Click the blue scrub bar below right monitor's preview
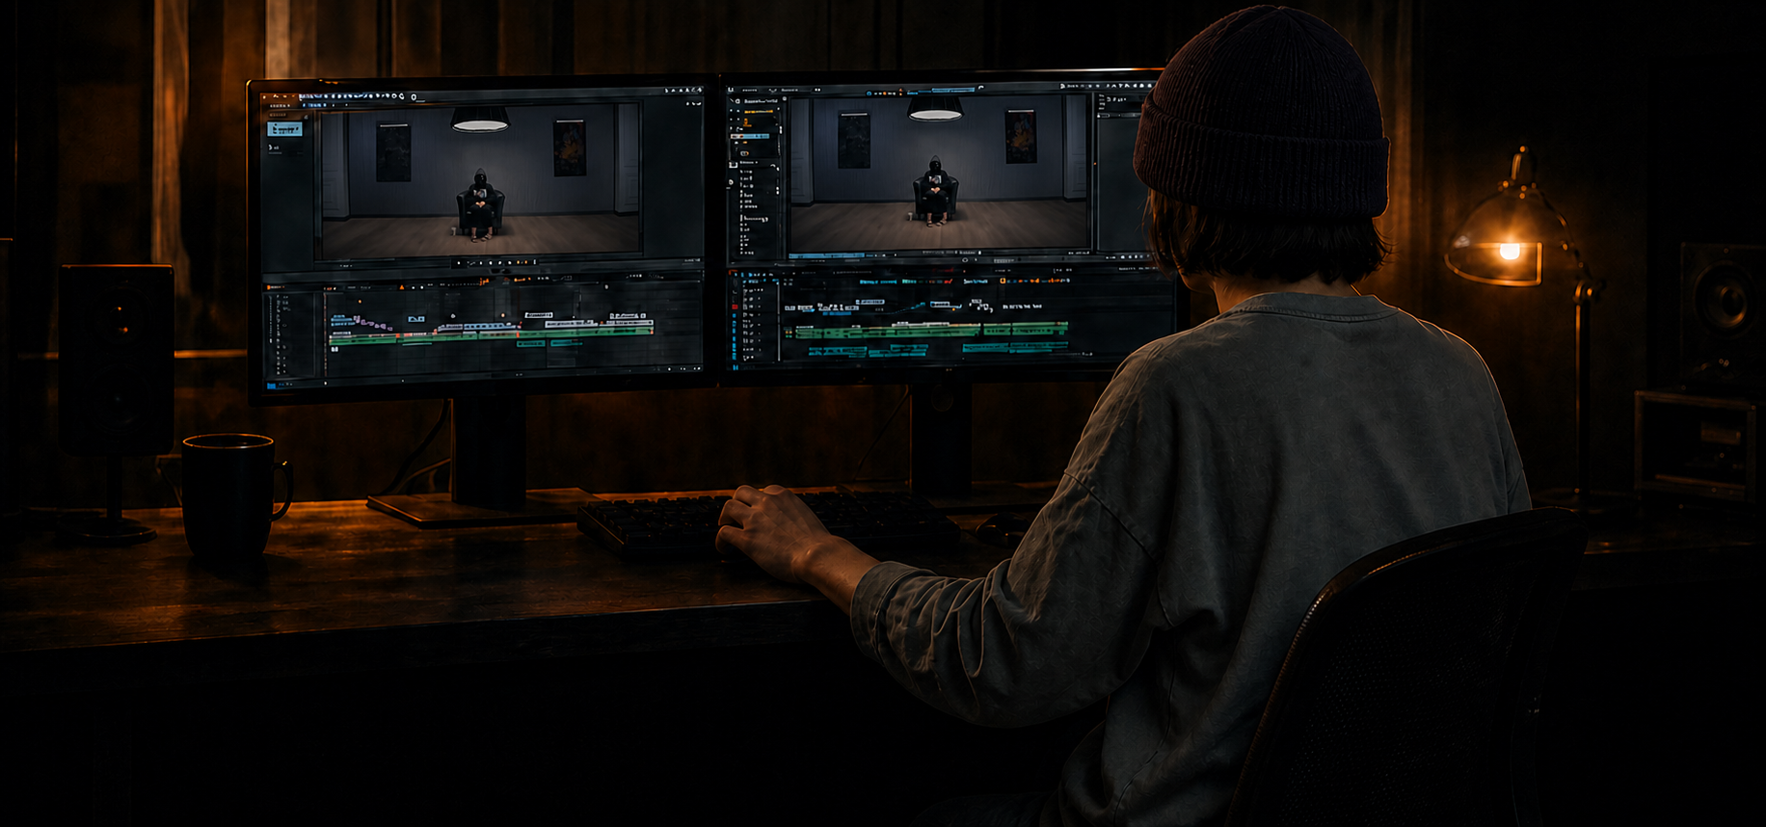 coord(824,256)
